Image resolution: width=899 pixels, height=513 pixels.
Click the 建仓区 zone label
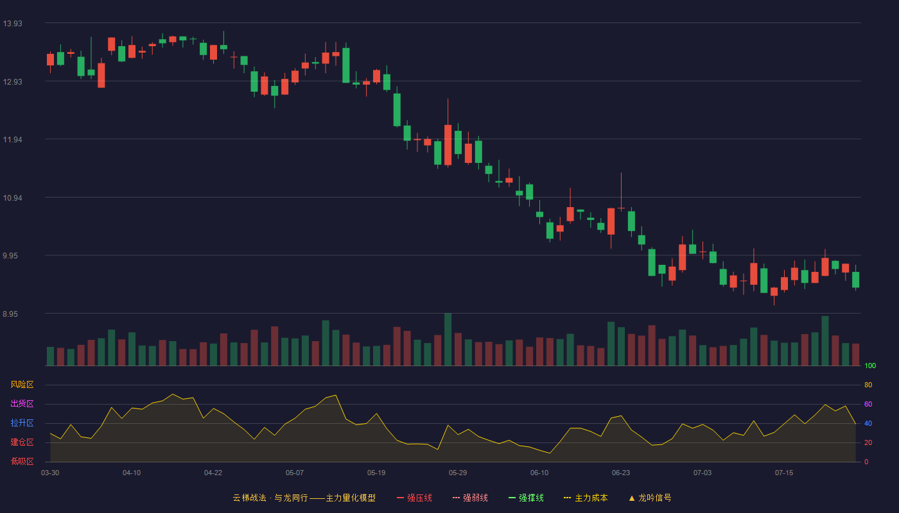click(x=22, y=442)
